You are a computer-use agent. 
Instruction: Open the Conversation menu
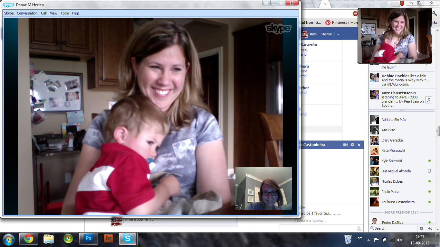27,13
